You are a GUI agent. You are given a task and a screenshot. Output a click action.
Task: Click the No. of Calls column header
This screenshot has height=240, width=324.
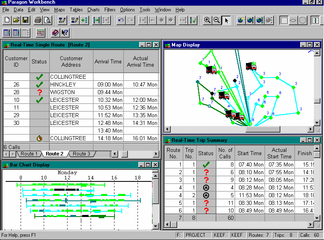225,153
